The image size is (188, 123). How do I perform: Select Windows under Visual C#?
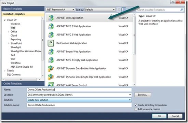(x=15, y=24)
